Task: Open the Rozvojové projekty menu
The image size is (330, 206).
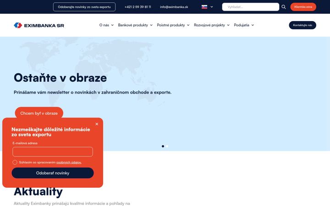Action: [x=209, y=25]
